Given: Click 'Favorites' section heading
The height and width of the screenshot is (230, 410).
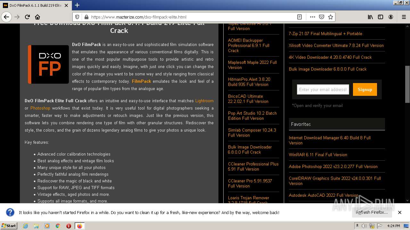Looking at the screenshot, I should click(x=301, y=124).
